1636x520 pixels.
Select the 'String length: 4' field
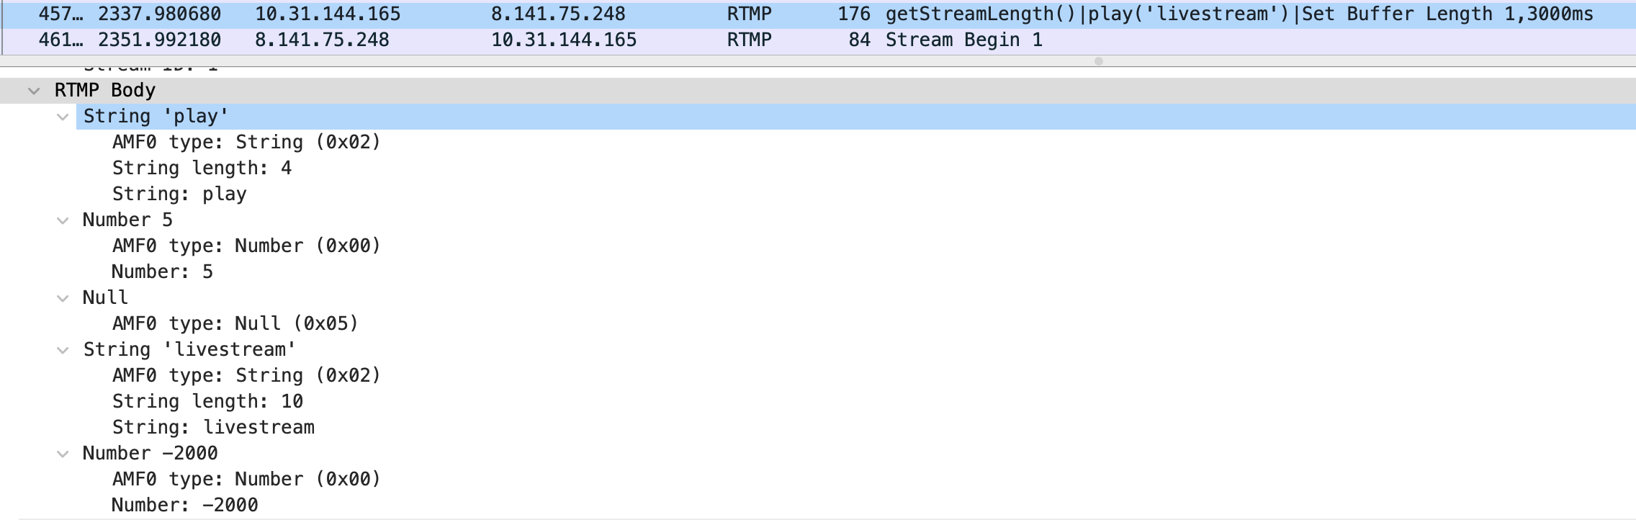[x=202, y=169]
